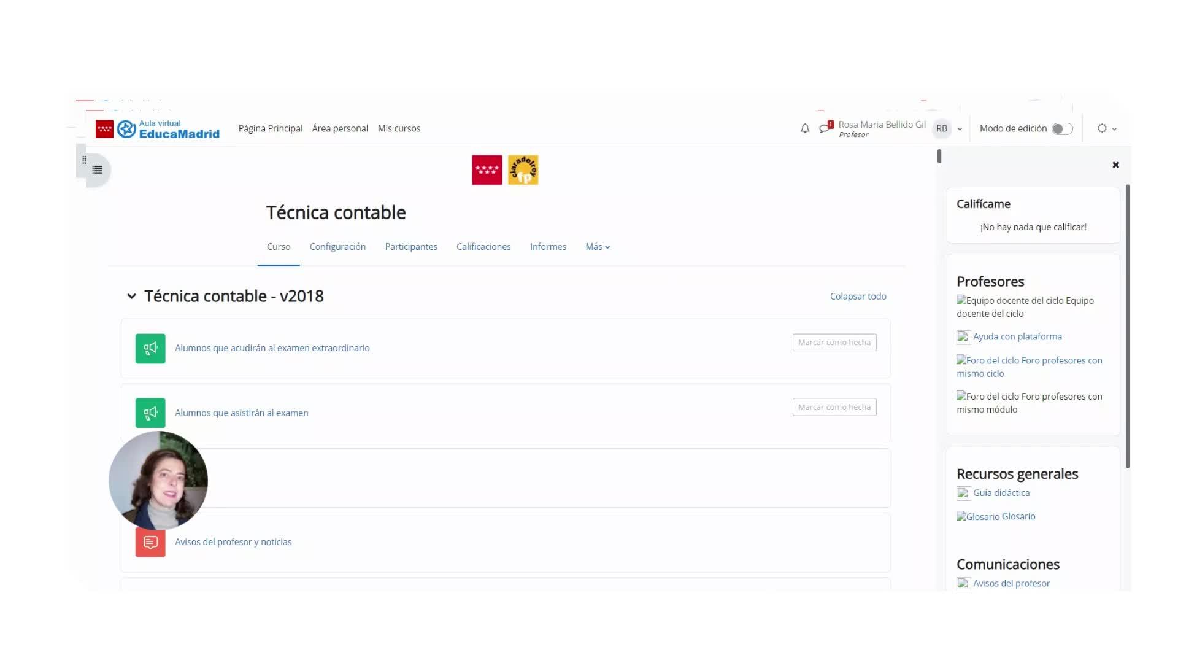Click the Colapsar todo link
Screen dimensions: 1178x663
[x=858, y=297]
